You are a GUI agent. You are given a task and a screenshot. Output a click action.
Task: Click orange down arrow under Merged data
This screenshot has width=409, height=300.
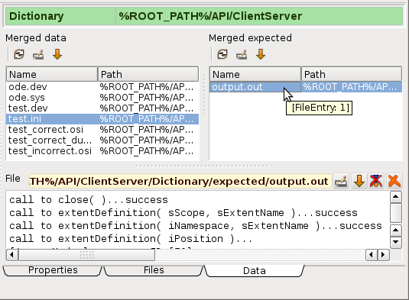(x=57, y=55)
